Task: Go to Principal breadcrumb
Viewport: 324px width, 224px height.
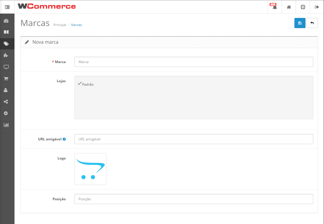Action: point(60,25)
